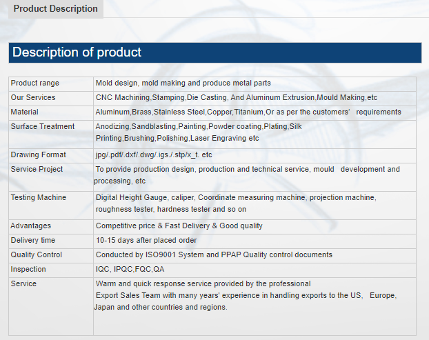Select the 'Service Project' label cell
429x340 pixels.
37,170
